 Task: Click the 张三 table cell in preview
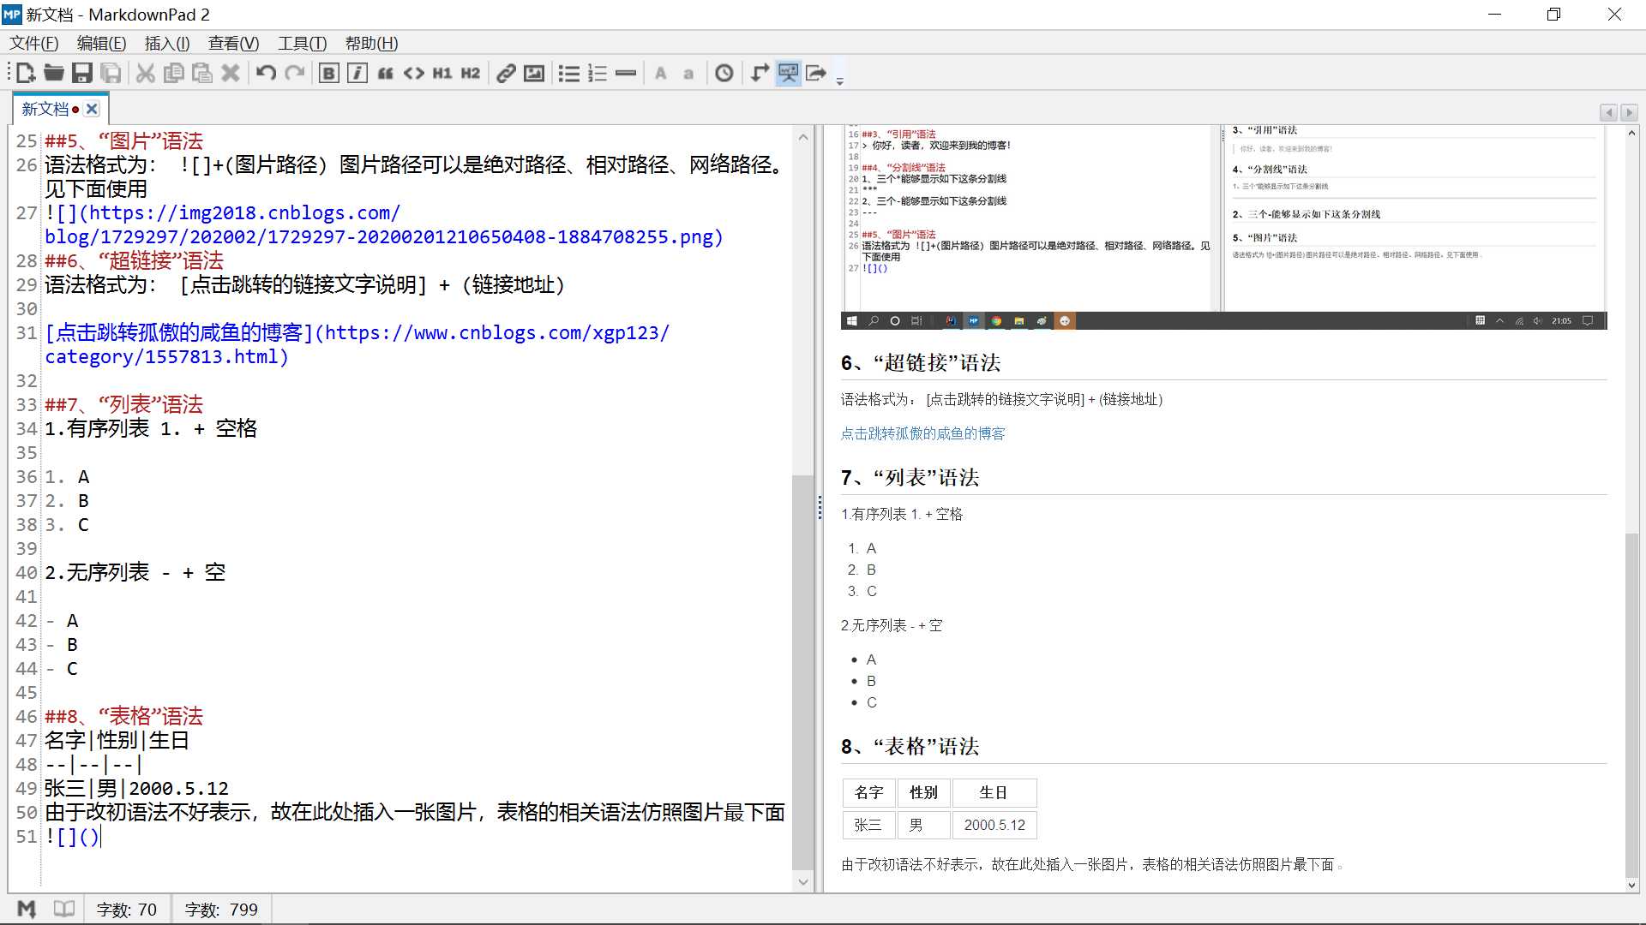868,825
